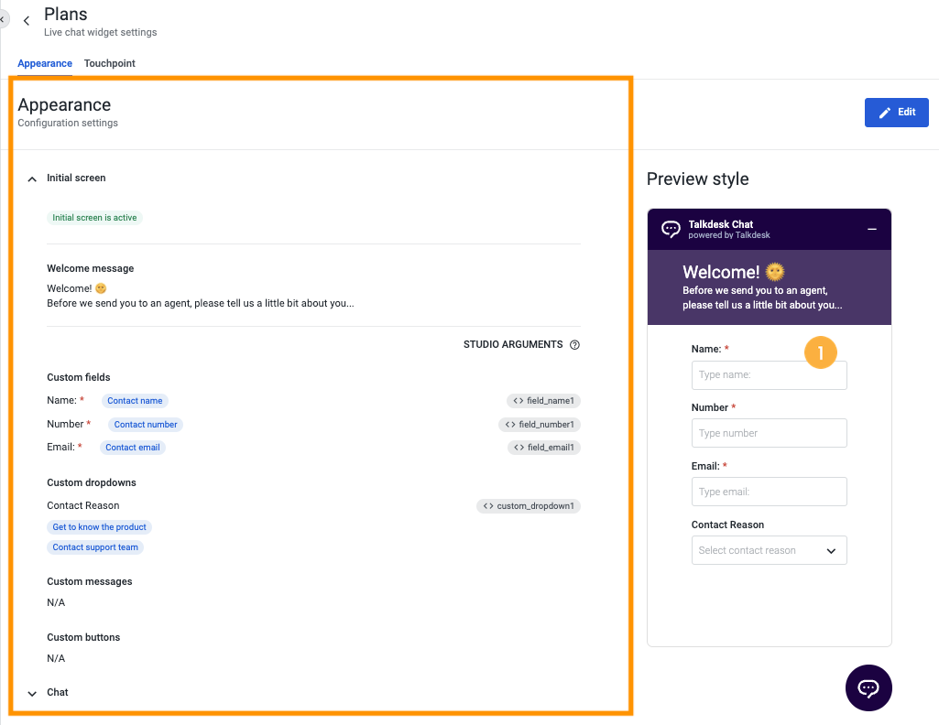
Task: Collapse the Initial screen section
Action: 32,179
